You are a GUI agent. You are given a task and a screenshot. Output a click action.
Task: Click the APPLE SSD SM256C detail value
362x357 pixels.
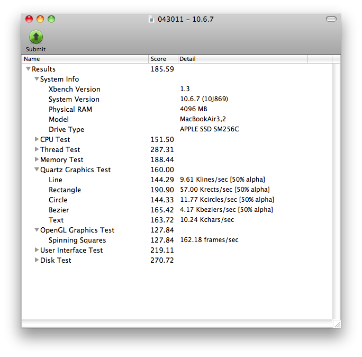click(x=210, y=129)
